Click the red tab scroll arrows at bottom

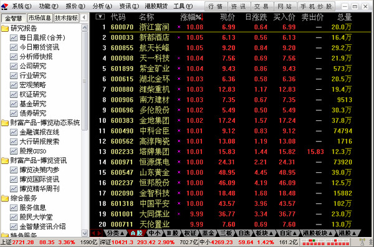(x=97, y=233)
